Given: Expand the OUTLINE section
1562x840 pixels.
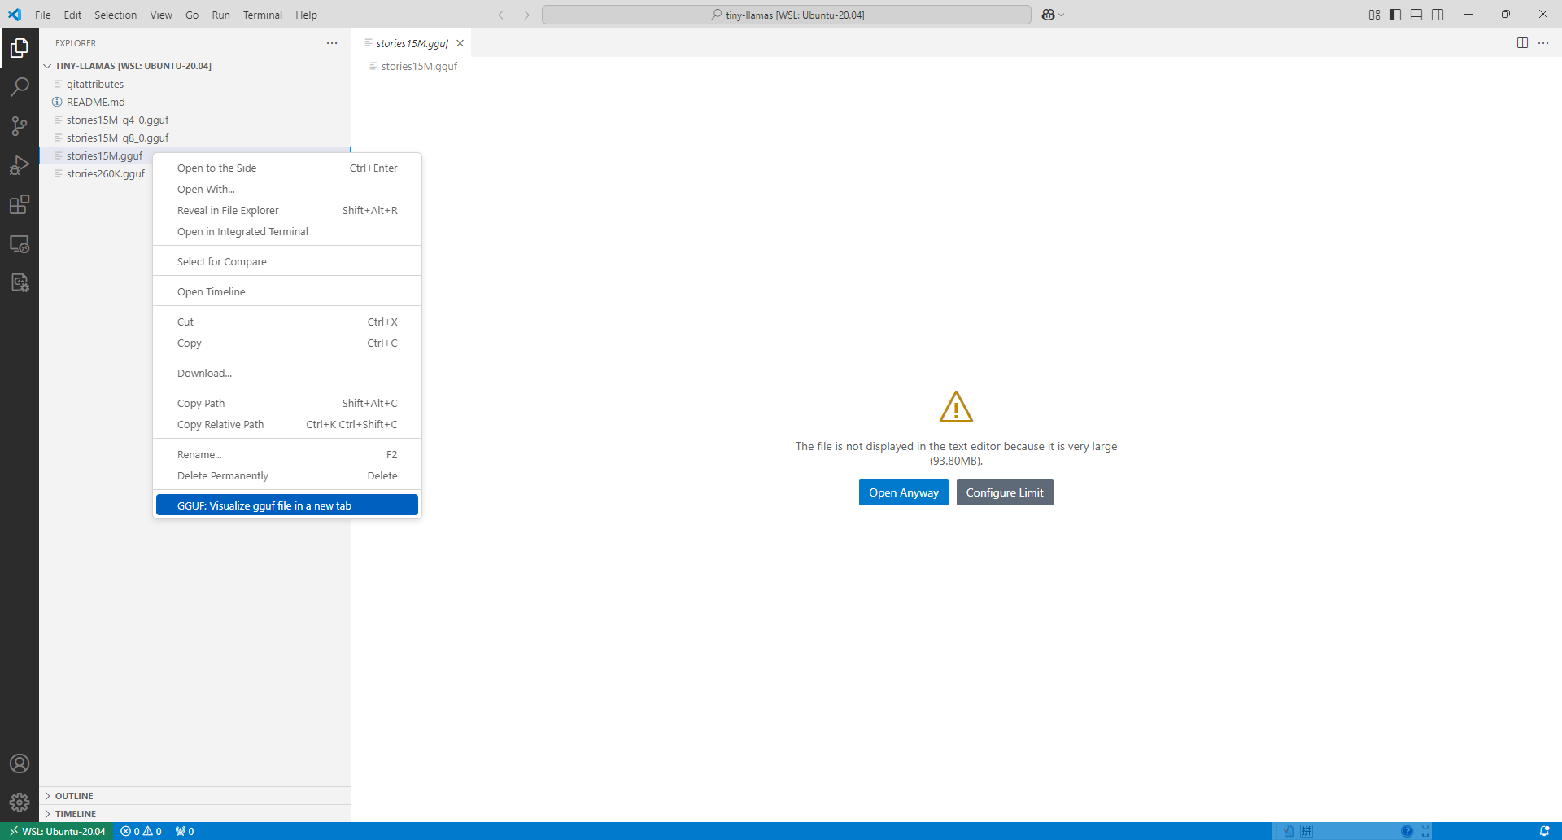Looking at the screenshot, I should tap(194, 796).
